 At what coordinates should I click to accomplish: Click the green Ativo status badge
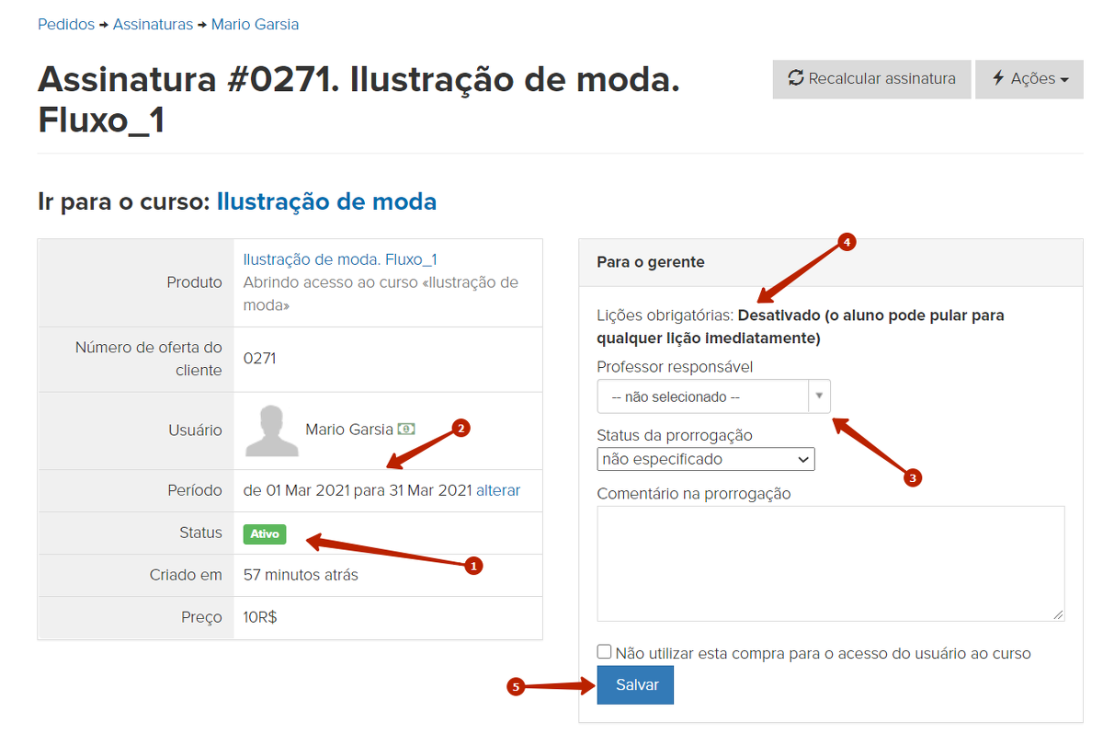(265, 533)
